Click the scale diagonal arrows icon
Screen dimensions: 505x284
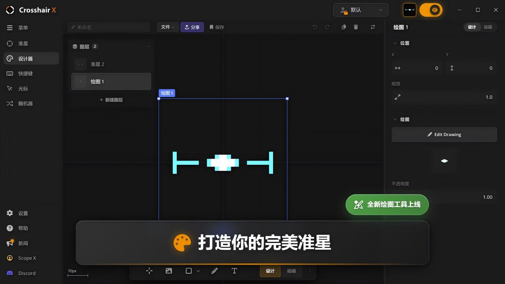coord(398,97)
